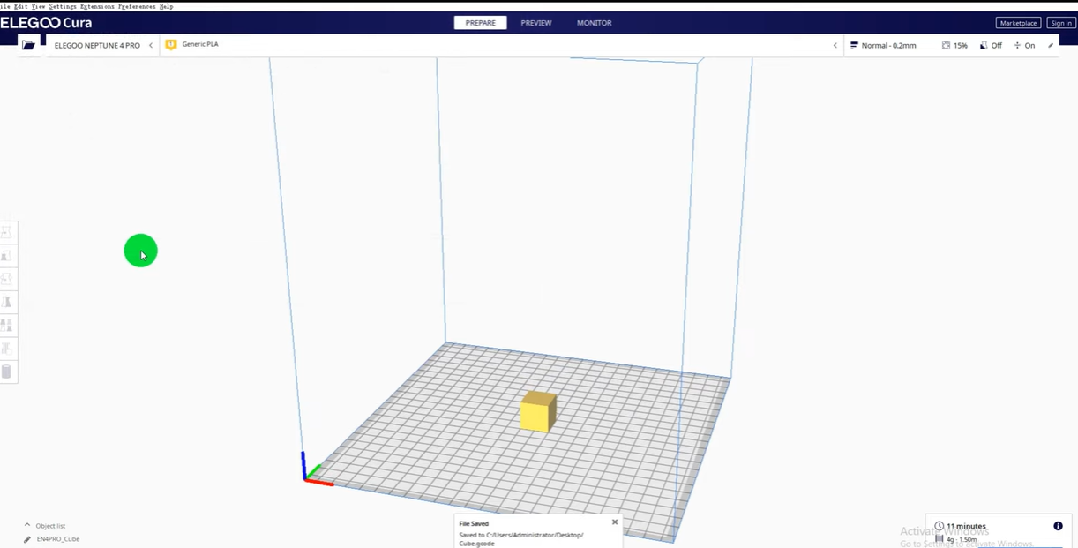Image resolution: width=1078 pixels, height=548 pixels.
Task: Select the Scale tool in left toolbar
Action: pos(6,256)
